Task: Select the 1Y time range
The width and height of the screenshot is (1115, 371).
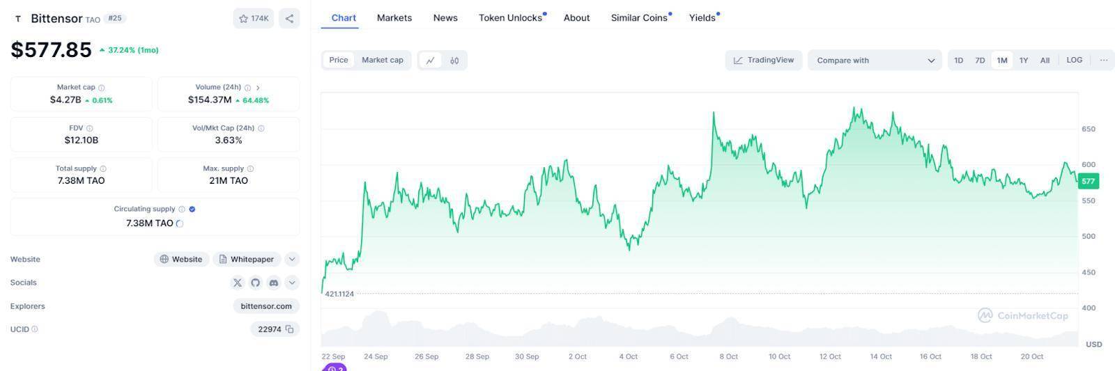Action: click(1024, 61)
